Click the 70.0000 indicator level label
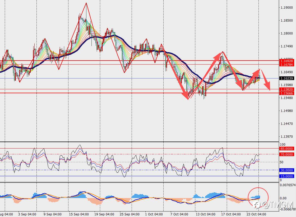This screenshot has width=296, height=217. [x=286, y=154]
